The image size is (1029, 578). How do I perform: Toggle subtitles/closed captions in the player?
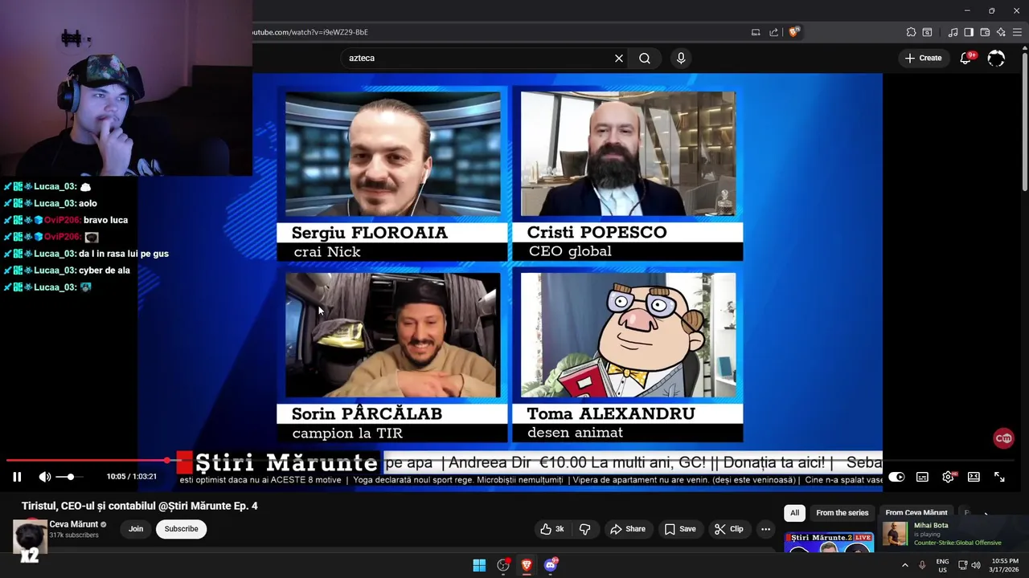[x=922, y=477]
